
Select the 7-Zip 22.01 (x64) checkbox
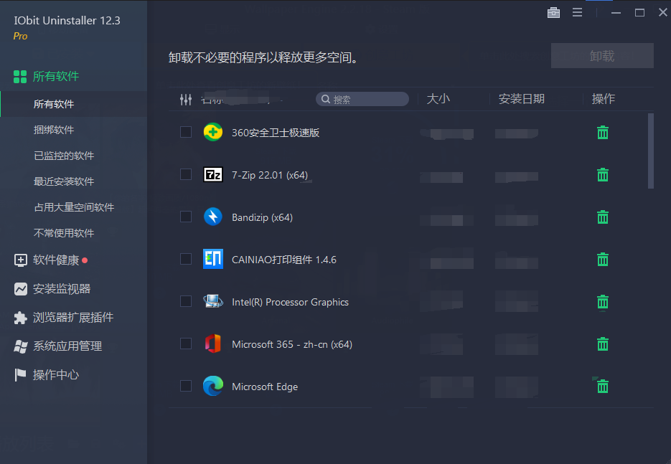coord(186,174)
